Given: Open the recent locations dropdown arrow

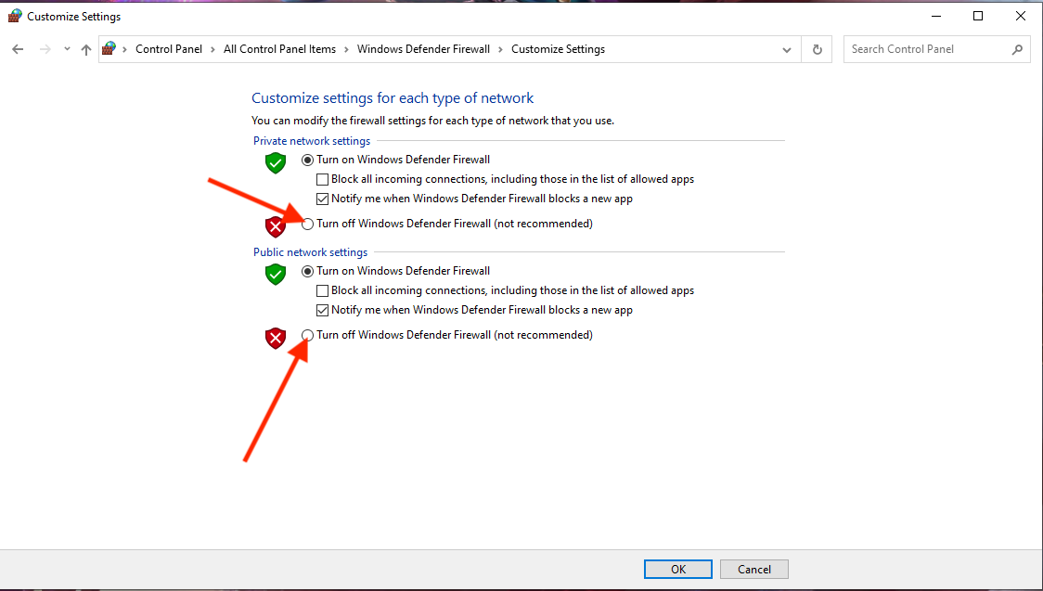Looking at the screenshot, I should [67, 49].
